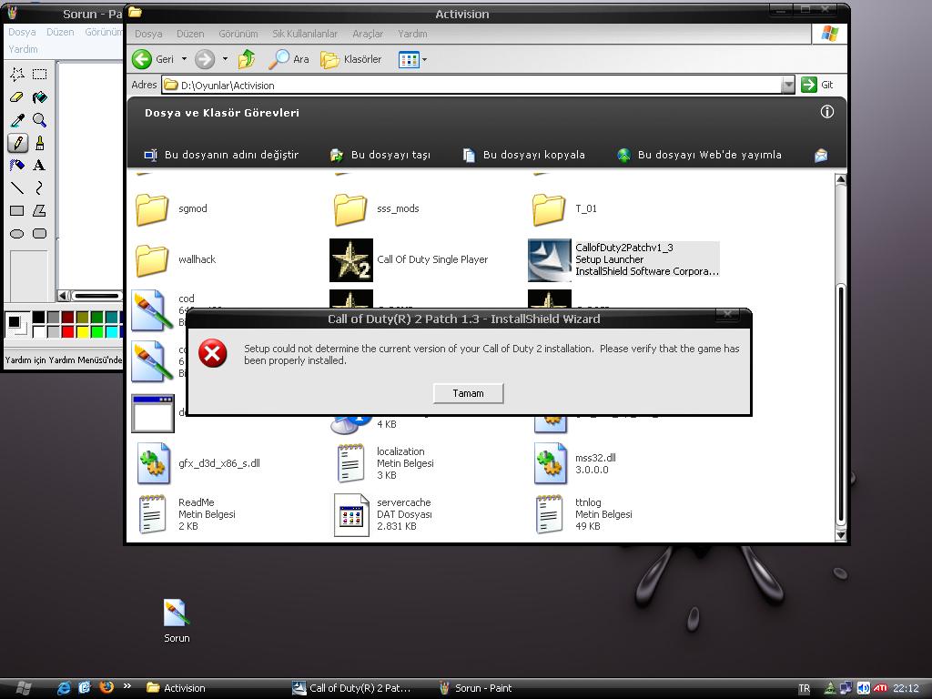Image resolution: width=932 pixels, height=699 pixels.
Task: Click the e-mail this file icon
Action: (821, 155)
